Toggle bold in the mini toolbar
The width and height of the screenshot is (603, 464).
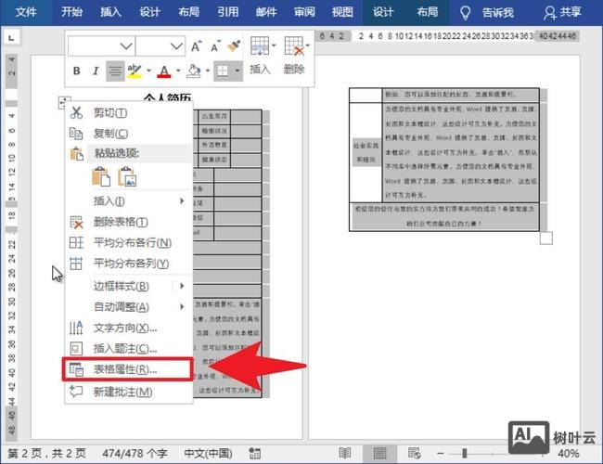coord(76,71)
